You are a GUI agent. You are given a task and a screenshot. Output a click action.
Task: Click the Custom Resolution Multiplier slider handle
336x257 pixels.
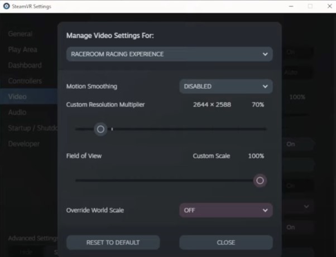(x=100, y=129)
